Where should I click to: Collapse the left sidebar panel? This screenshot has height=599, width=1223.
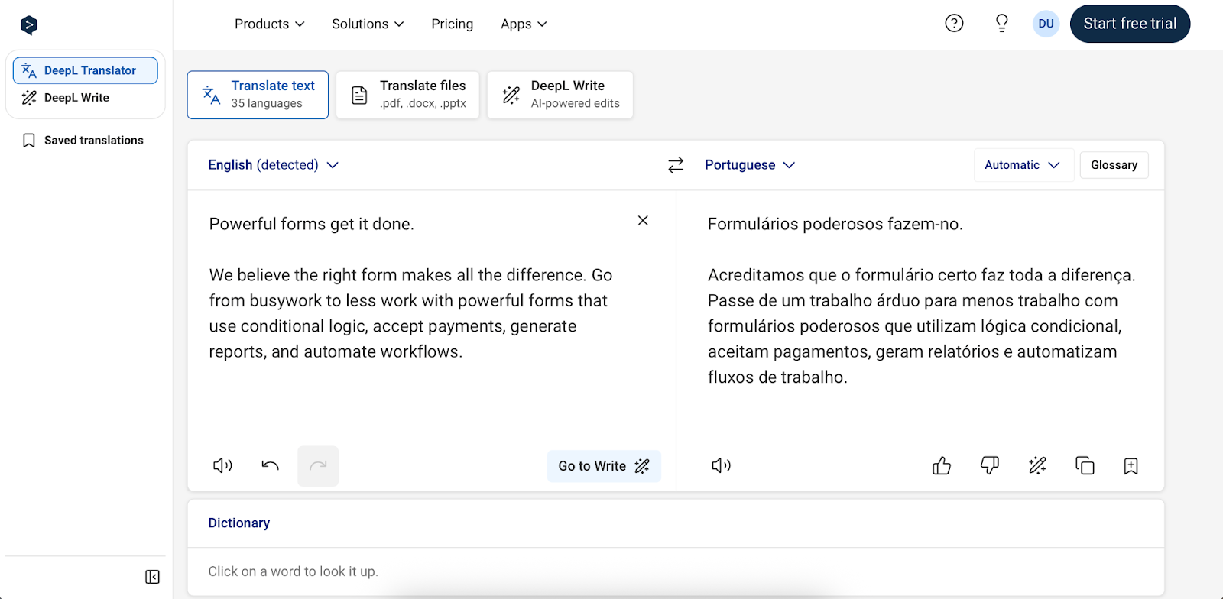coord(152,577)
